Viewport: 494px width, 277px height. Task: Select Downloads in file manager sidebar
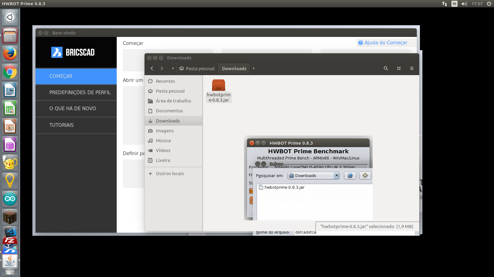(x=174, y=121)
